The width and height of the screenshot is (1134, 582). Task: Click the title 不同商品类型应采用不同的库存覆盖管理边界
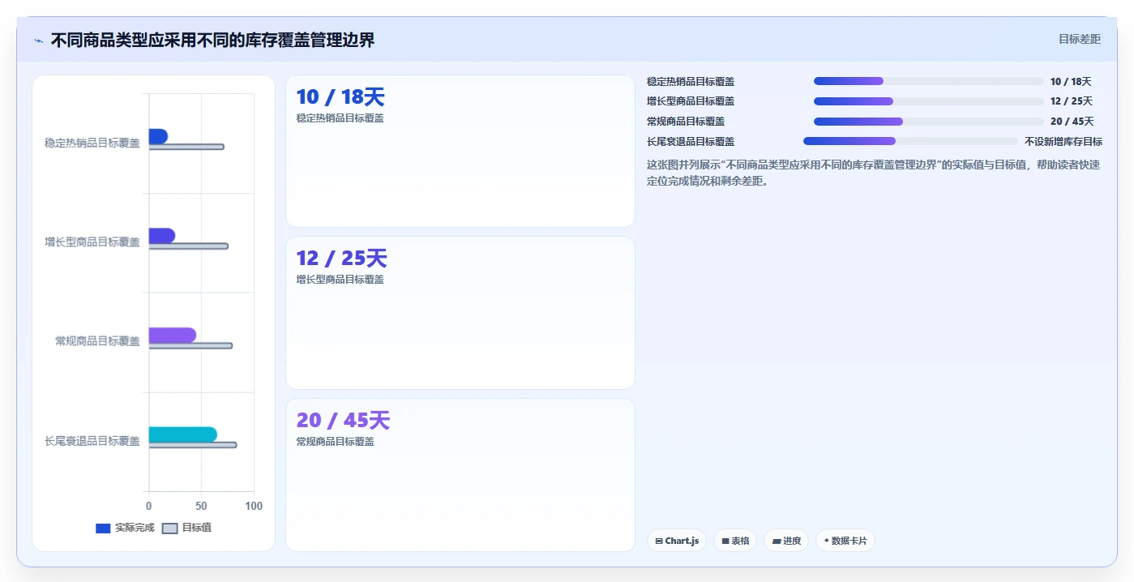click(212, 41)
